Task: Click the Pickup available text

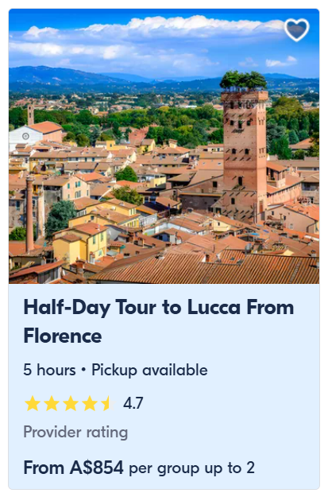Action: [149, 371]
